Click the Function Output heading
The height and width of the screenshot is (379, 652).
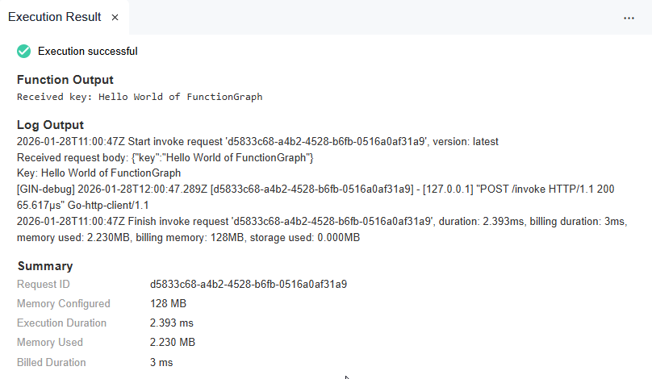pyautogui.click(x=65, y=80)
